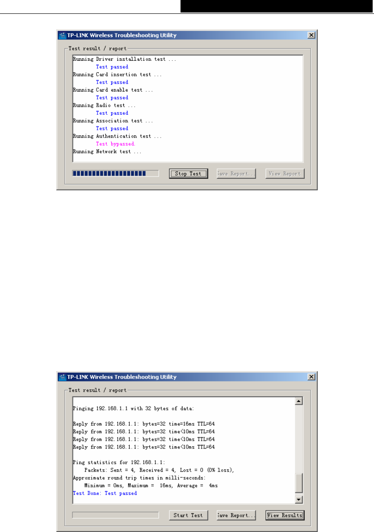This screenshot has width=374, height=532.
Task: Click the ping reply line with time=16ms
Action: tap(144, 424)
